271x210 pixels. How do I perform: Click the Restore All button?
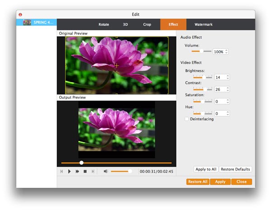pyautogui.click(x=198, y=182)
